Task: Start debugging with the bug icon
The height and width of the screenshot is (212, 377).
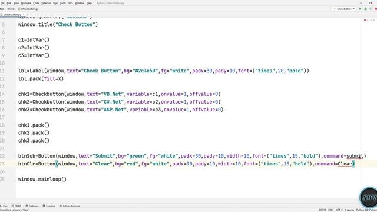Action: click(x=365, y=9)
